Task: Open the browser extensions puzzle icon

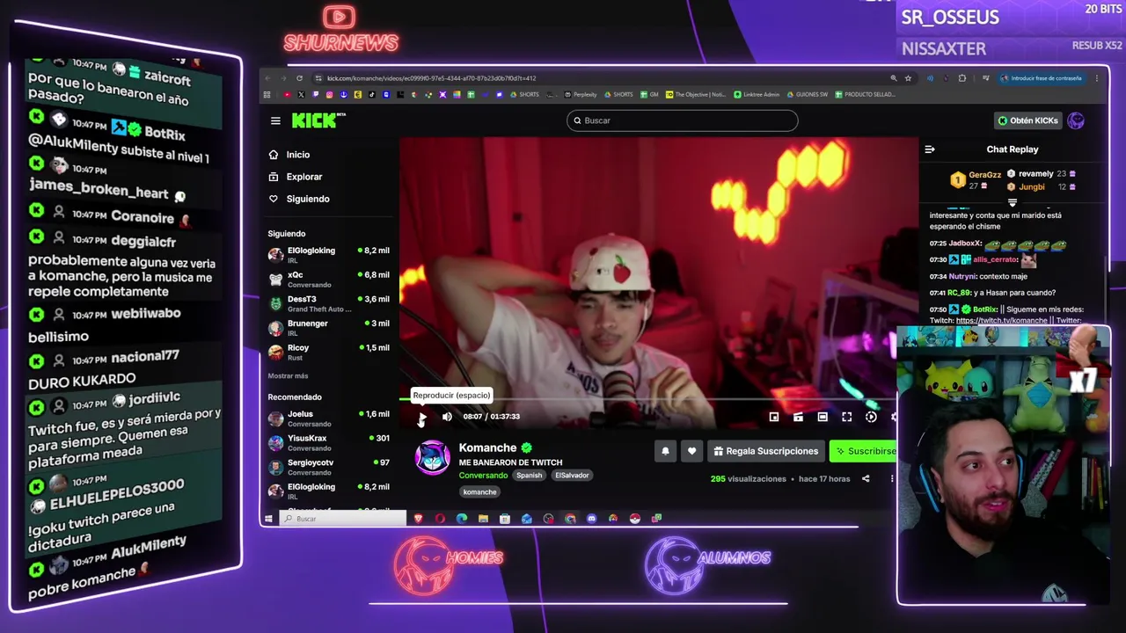Action: (961, 78)
